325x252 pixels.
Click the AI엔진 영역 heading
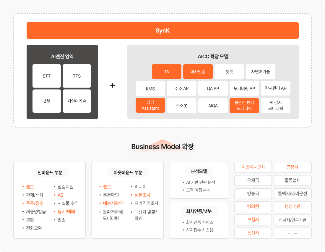[x=62, y=56]
